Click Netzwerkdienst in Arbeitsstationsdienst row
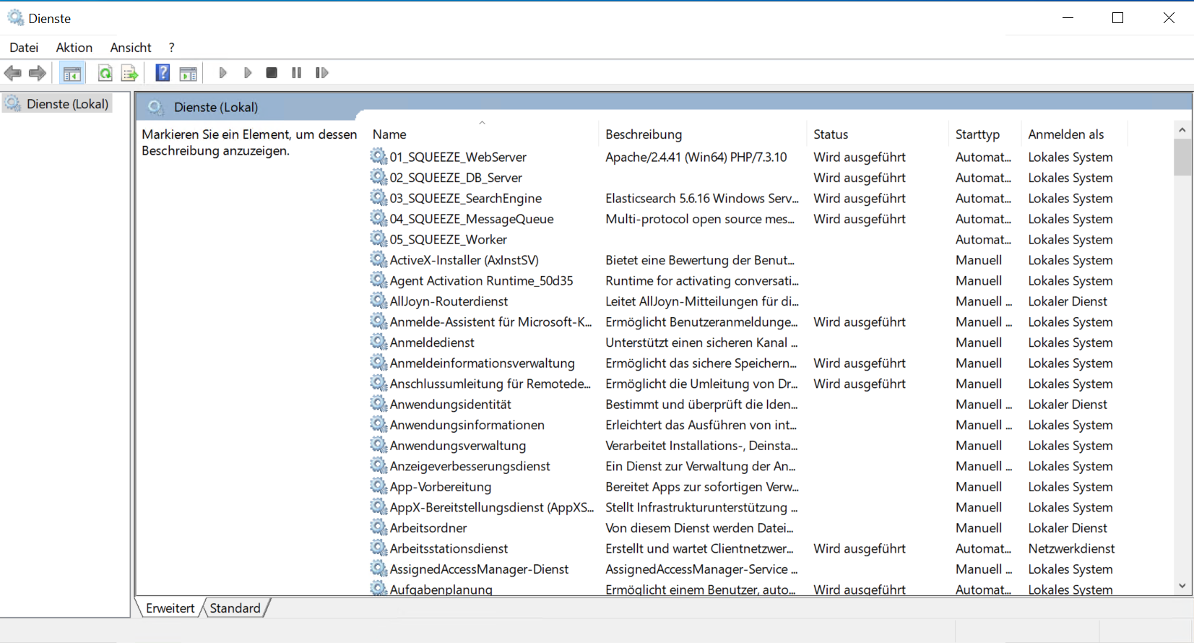Image resolution: width=1194 pixels, height=643 pixels. 1071,548
